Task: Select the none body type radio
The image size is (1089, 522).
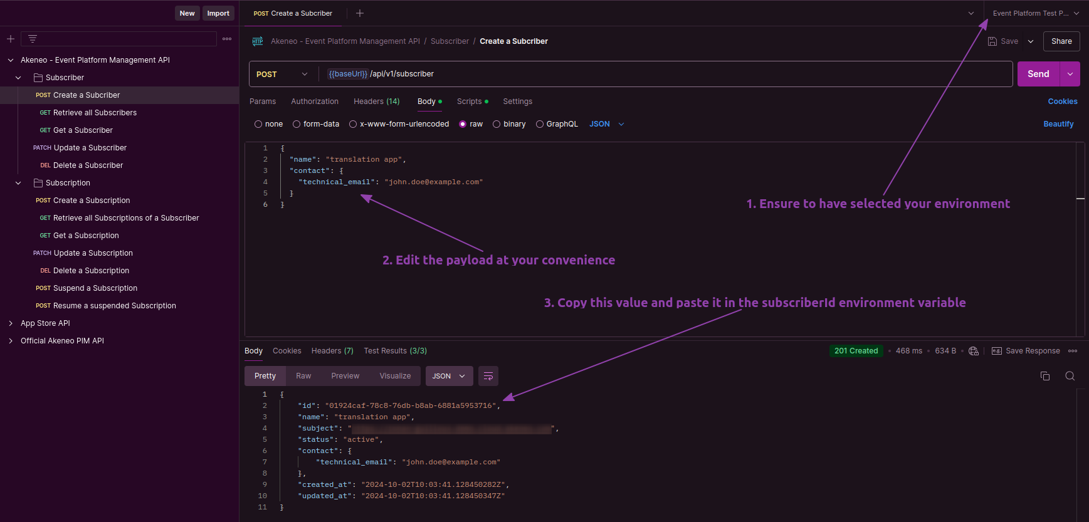Action: click(258, 124)
